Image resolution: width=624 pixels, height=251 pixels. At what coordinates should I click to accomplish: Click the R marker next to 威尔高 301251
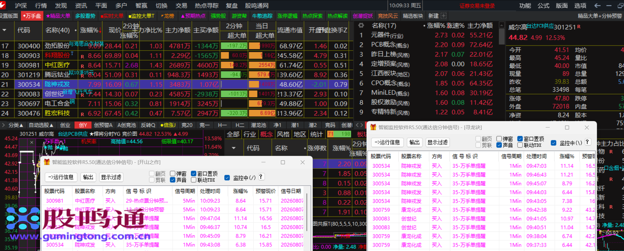coord(579,26)
